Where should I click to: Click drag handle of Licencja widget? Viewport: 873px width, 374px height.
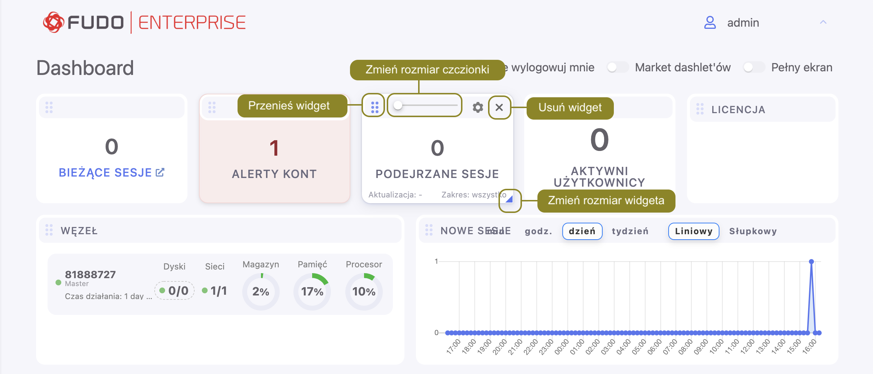click(700, 109)
